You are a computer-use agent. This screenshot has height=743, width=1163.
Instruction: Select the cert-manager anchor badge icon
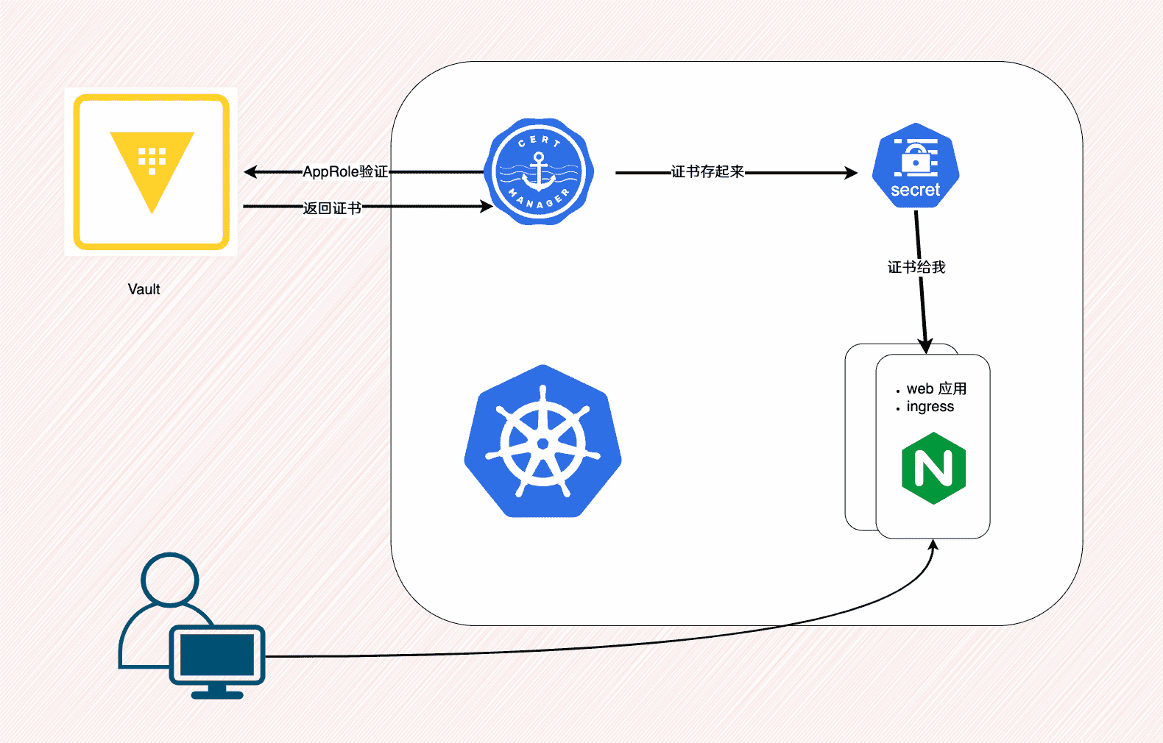tap(539, 171)
